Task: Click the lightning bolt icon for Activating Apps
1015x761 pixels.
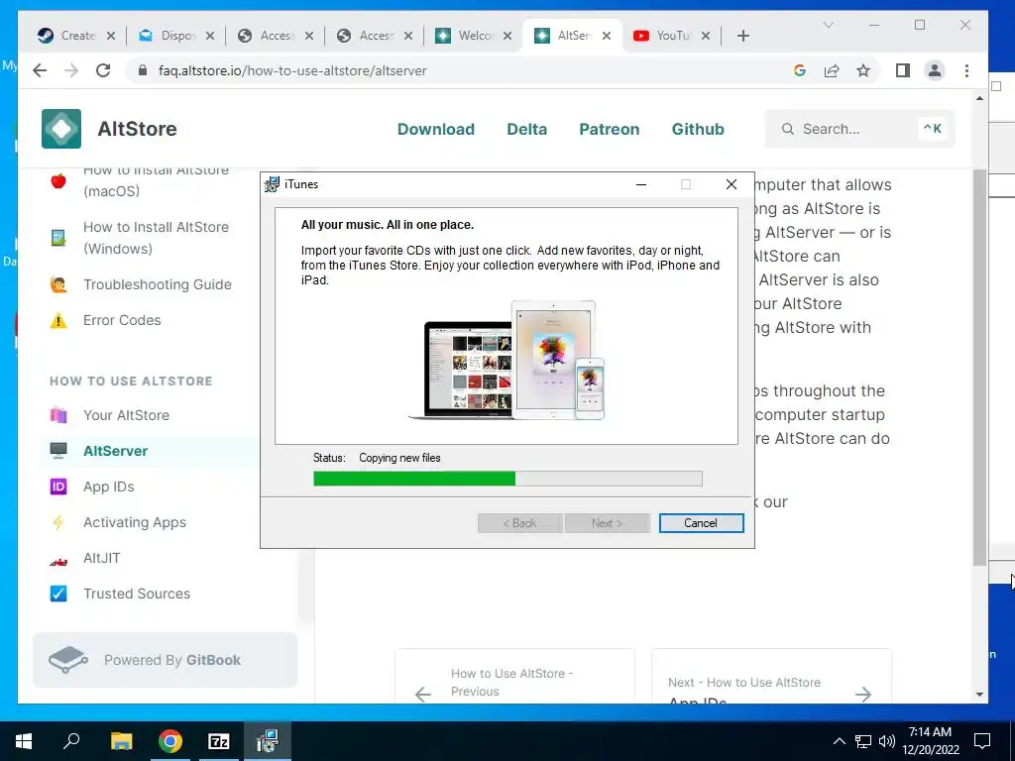Action: (58, 522)
